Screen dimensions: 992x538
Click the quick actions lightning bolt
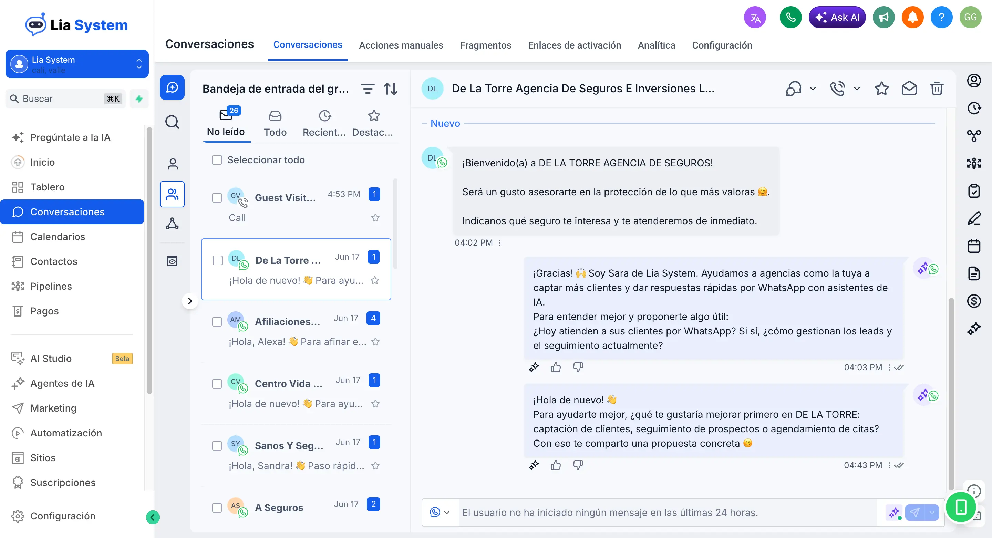click(x=139, y=99)
